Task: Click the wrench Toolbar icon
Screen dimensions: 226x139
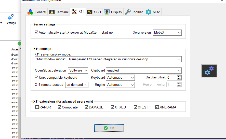Action: 128,12
